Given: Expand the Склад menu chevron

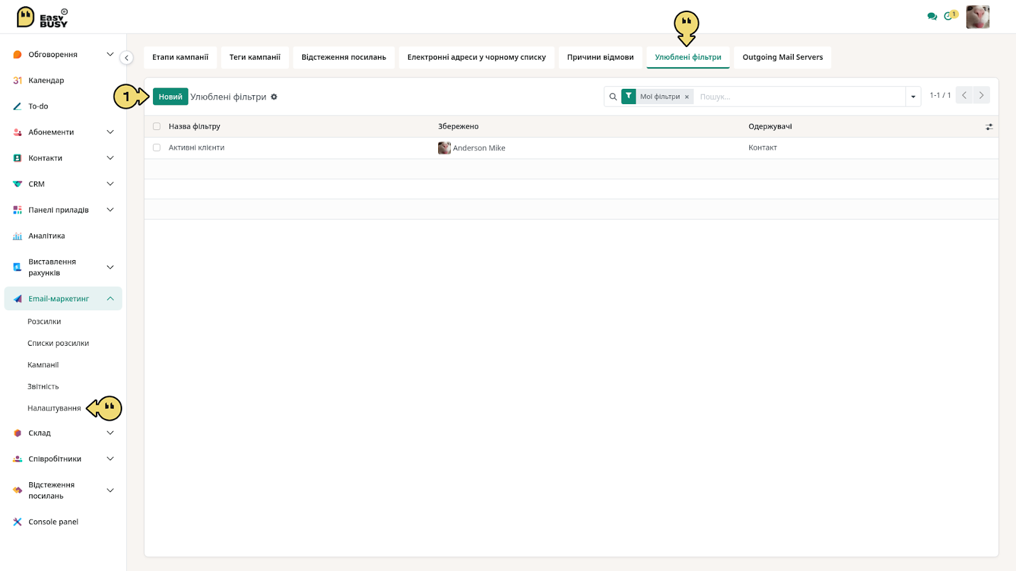Looking at the screenshot, I should click(110, 433).
